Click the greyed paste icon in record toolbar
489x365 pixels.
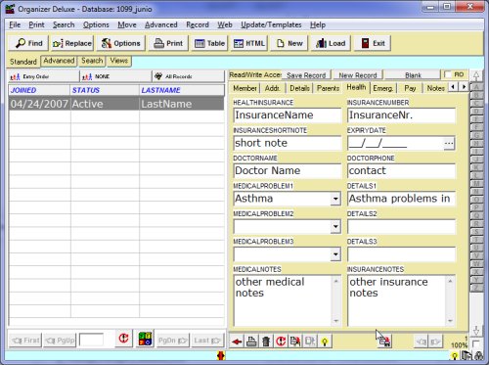tap(310, 342)
